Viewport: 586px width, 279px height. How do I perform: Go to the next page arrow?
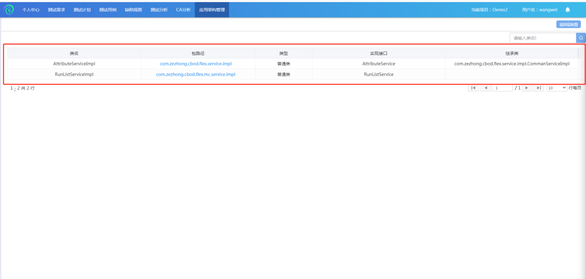tap(526, 88)
